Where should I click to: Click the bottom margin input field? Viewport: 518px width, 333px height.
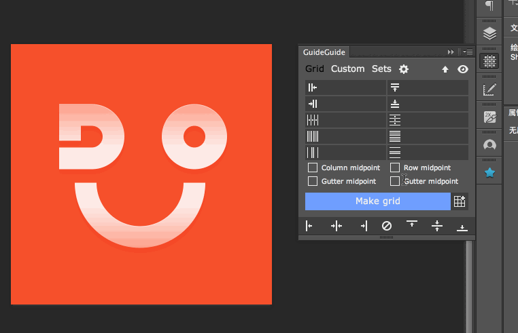click(x=428, y=104)
